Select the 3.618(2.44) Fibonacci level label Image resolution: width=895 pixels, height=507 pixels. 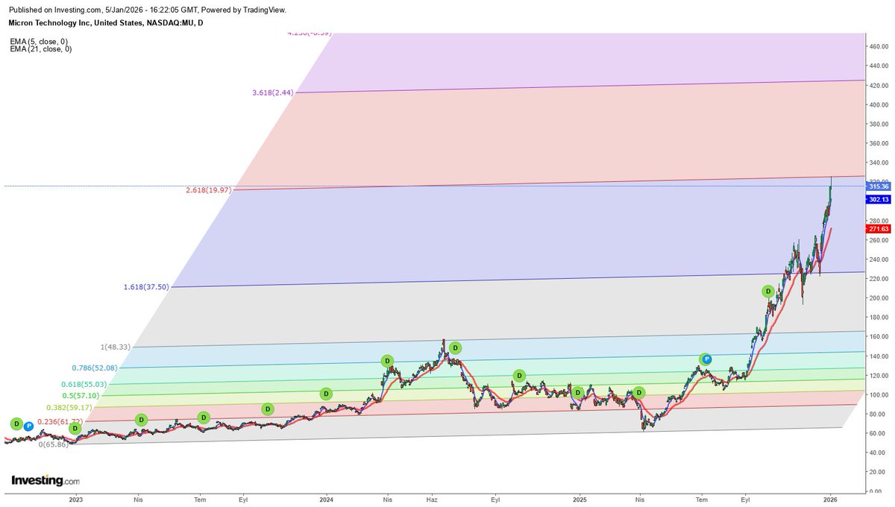(x=272, y=93)
